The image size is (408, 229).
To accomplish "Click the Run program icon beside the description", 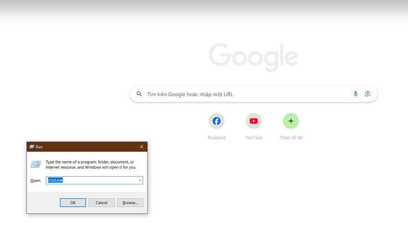I will click(36, 164).
